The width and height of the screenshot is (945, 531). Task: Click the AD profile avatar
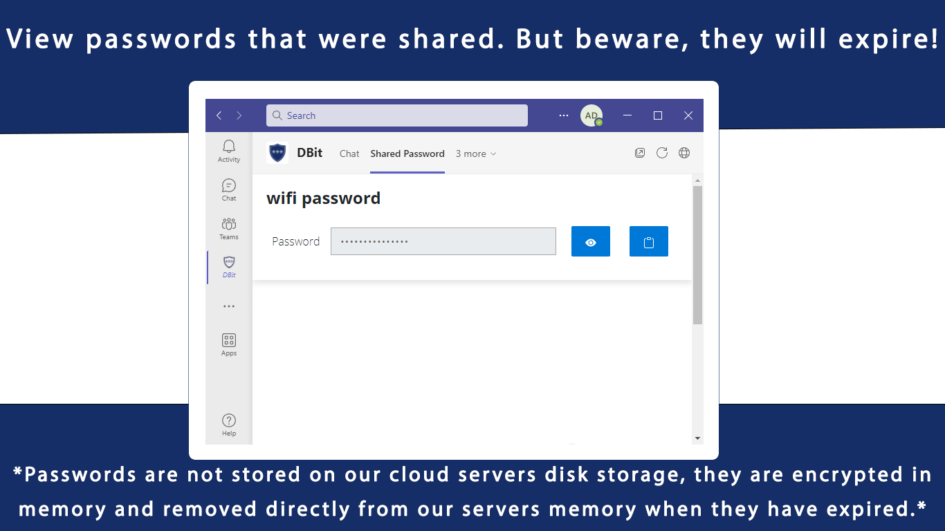pyautogui.click(x=591, y=115)
